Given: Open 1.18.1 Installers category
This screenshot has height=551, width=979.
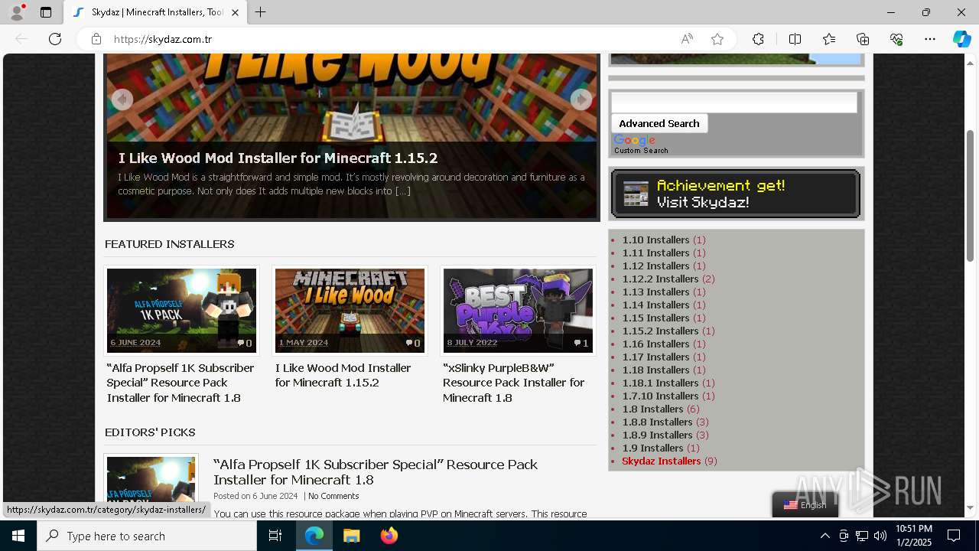Looking at the screenshot, I should click(x=660, y=383).
